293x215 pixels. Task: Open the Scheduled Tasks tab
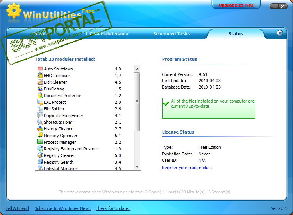pos(172,34)
